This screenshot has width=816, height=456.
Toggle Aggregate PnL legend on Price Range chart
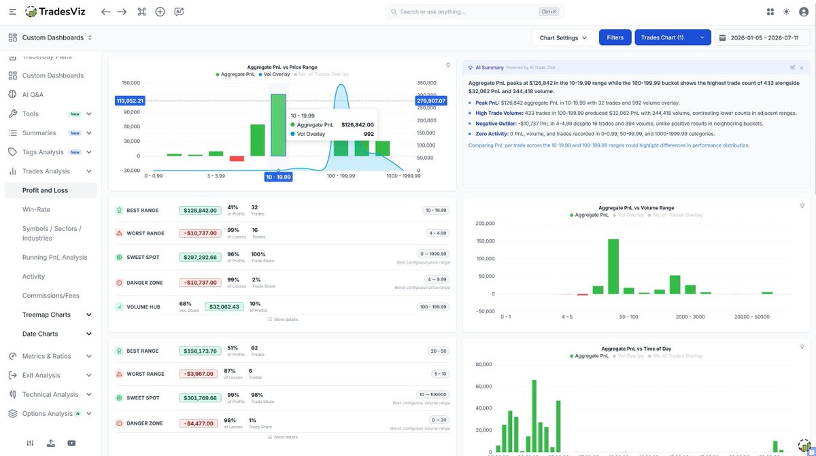pyautogui.click(x=237, y=74)
